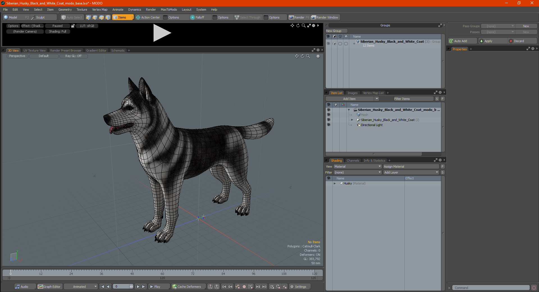
Task: Click Auto Add button
Action: pos(462,41)
